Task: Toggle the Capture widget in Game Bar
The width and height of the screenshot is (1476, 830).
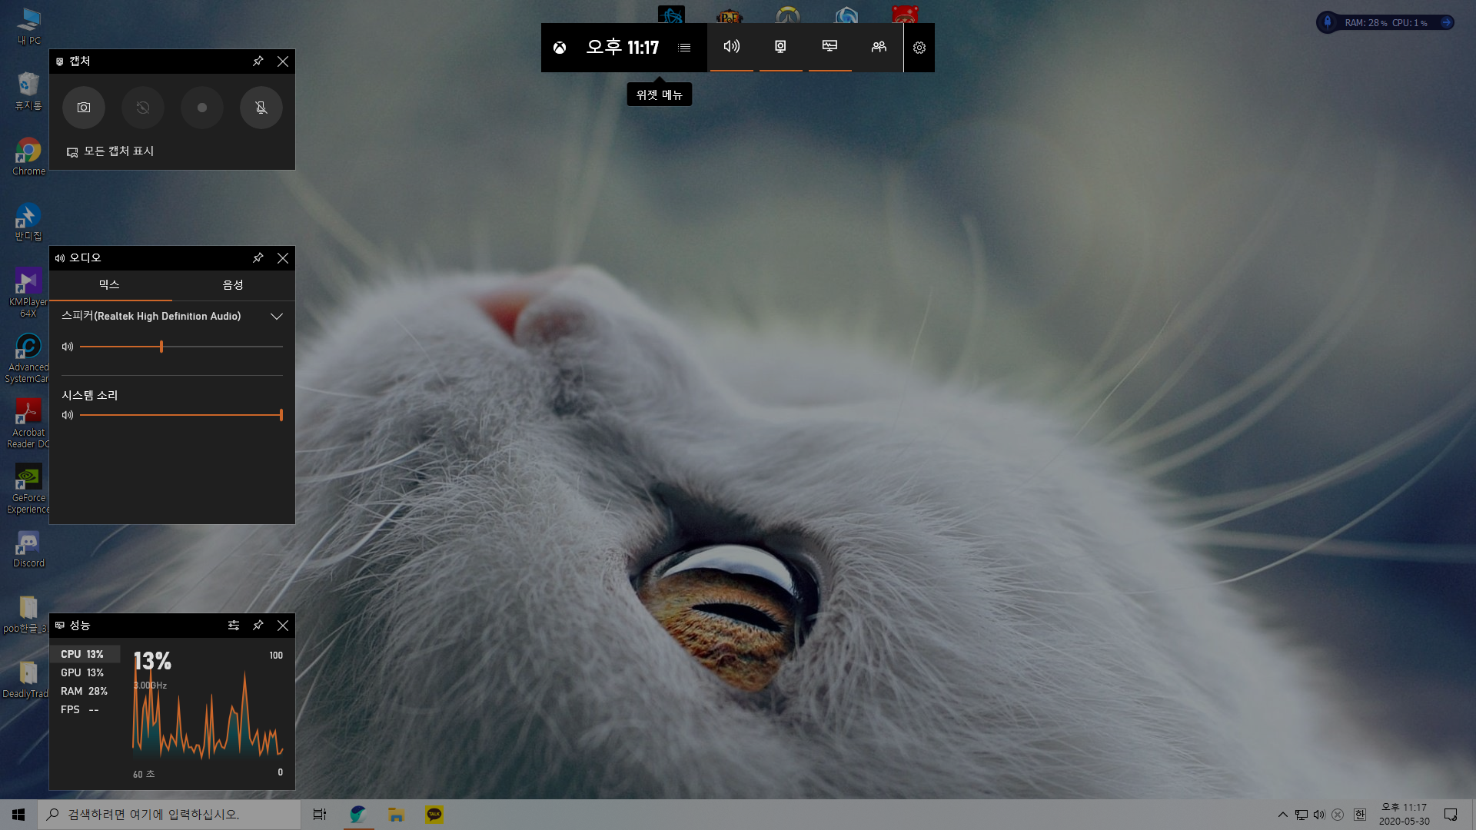Action: click(780, 47)
